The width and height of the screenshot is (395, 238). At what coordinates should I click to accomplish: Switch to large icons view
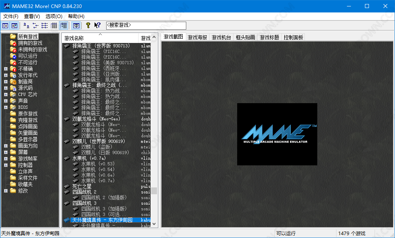click(26, 26)
